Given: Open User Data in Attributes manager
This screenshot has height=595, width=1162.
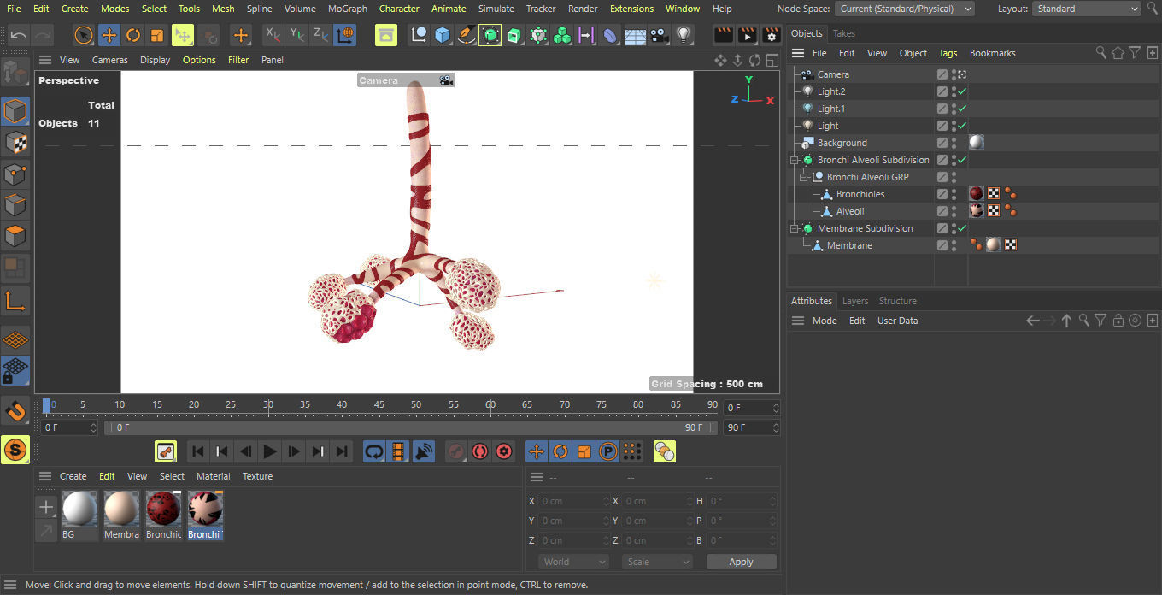Looking at the screenshot, I should point(897,321).
